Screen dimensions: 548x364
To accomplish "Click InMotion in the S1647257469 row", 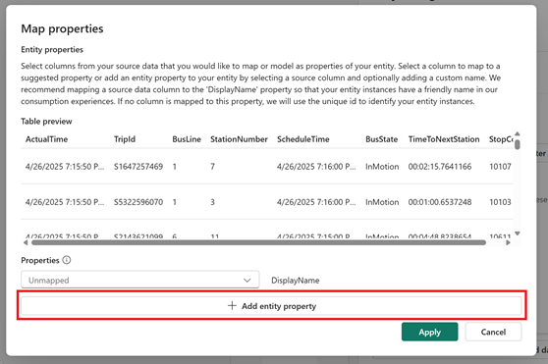I will click(x=382, y=167).
